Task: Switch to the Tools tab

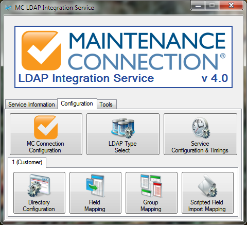Action: coord(107,105)
